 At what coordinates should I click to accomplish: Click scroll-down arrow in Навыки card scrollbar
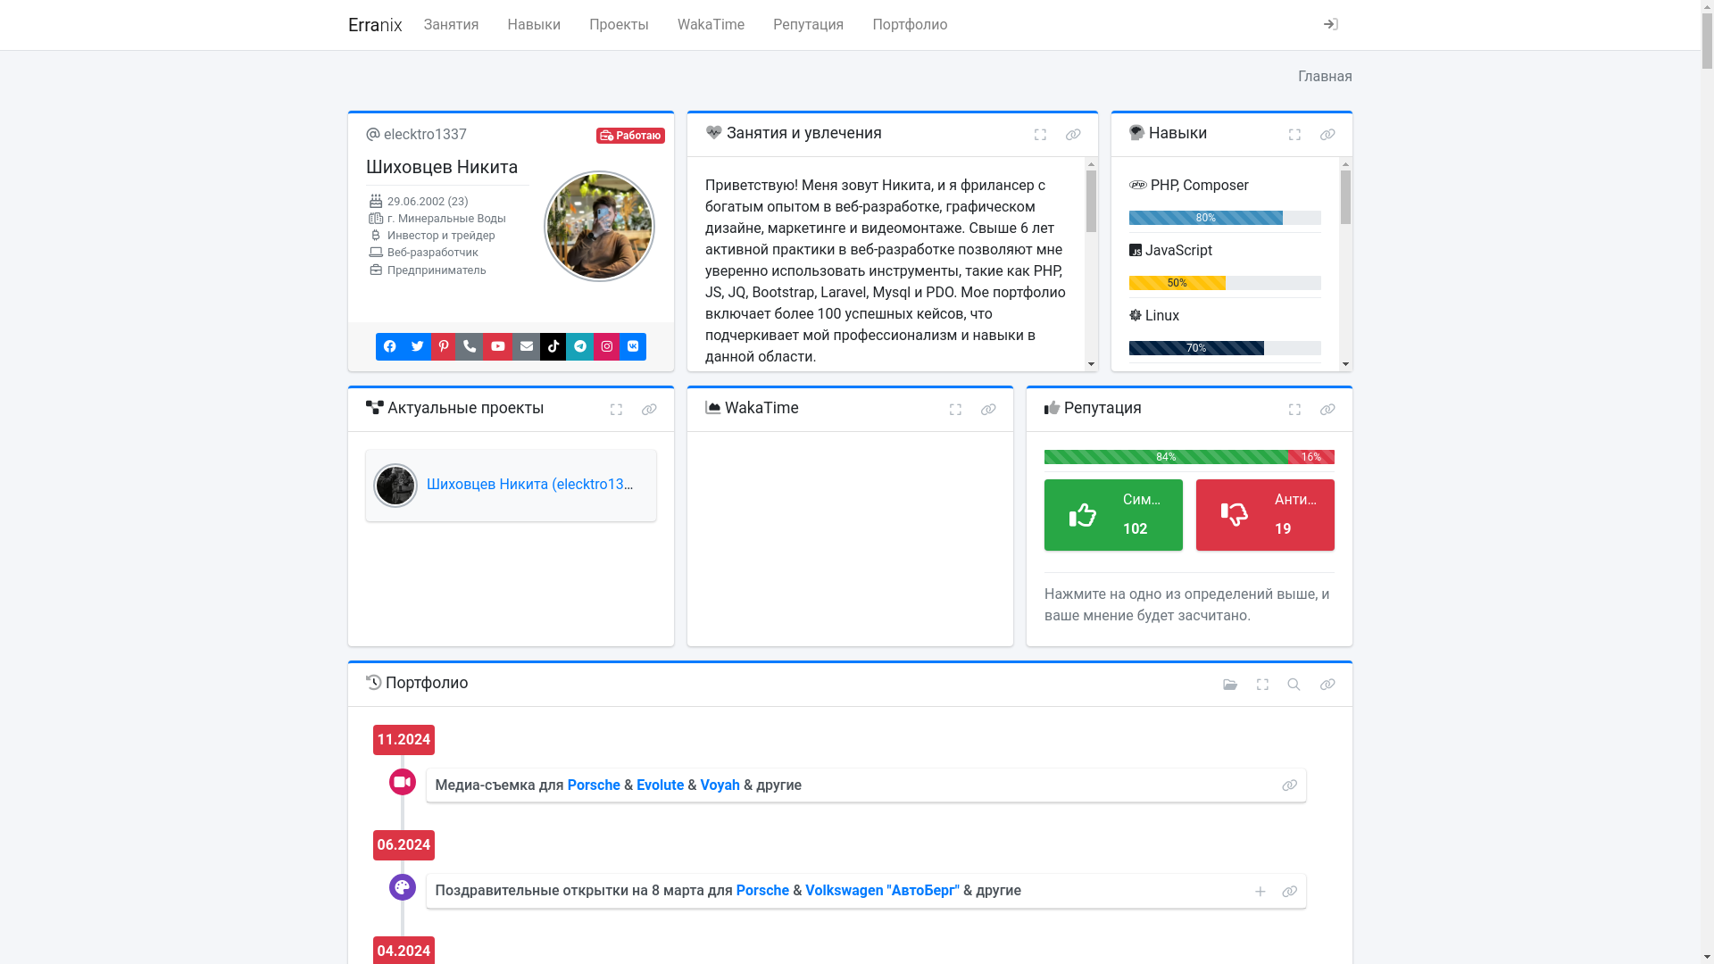click(1345, 364)
